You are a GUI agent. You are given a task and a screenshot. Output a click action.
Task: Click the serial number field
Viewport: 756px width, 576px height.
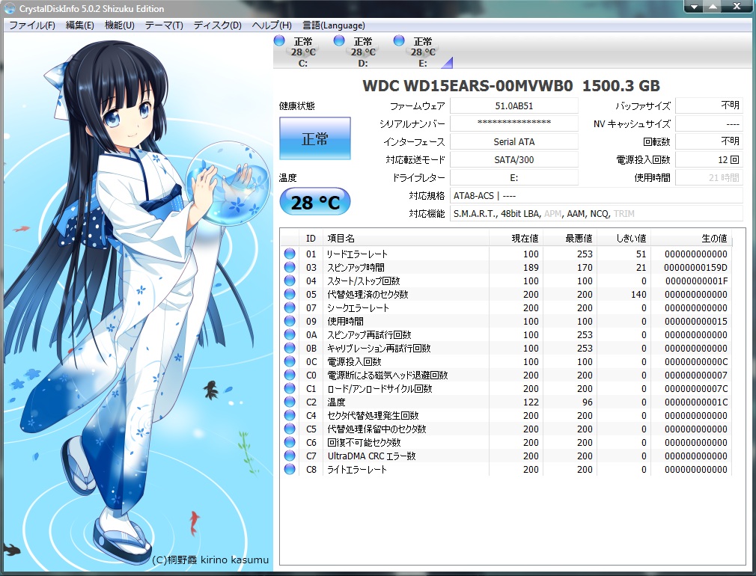pyautogui.click(x=513, y=123)
